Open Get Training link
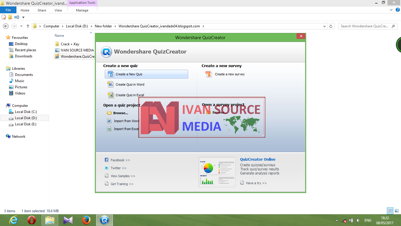 click(122, 184)
